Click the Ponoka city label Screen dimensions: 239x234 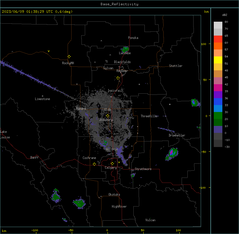pos(133,38)
